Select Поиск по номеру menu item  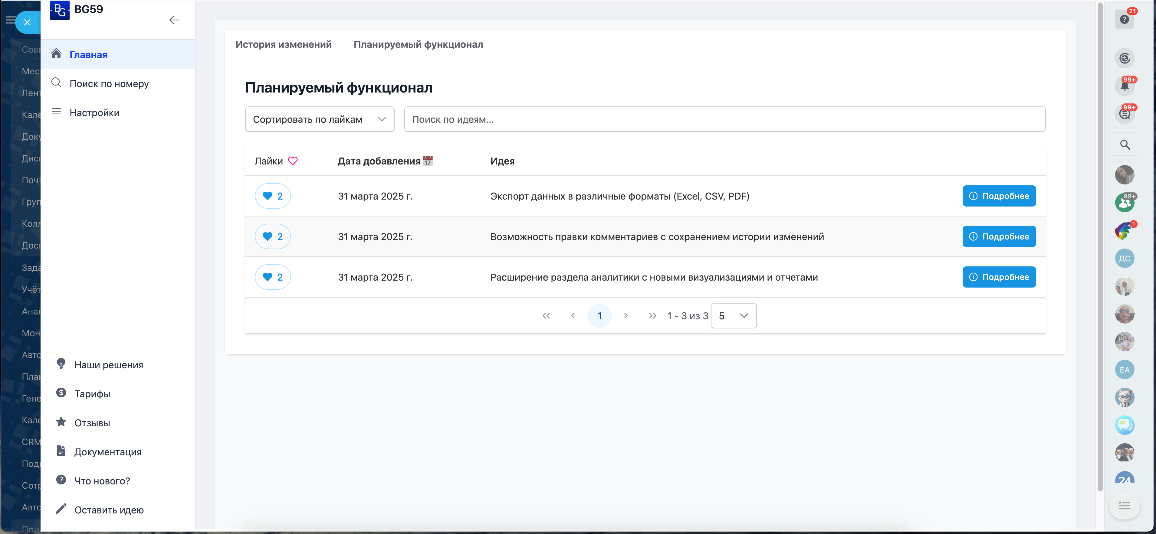[x=109, y=83]
